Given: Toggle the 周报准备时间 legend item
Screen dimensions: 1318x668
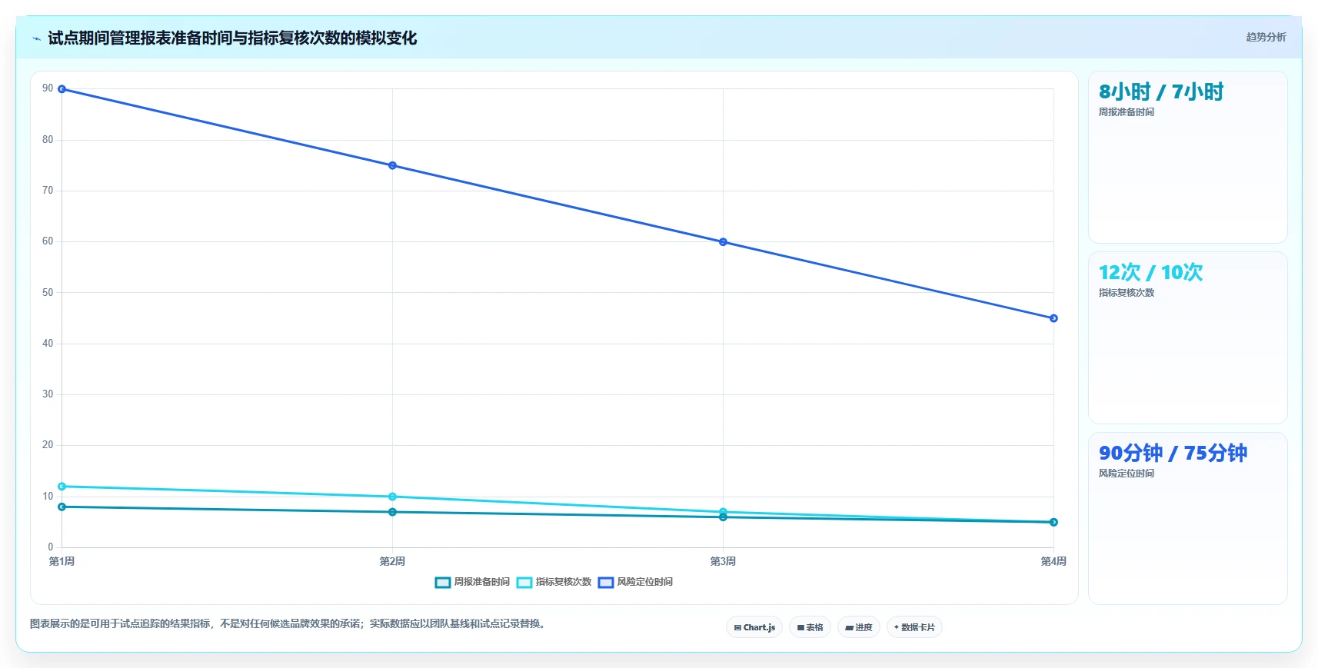Looking at the screenshot, I should tap(472, 582).
